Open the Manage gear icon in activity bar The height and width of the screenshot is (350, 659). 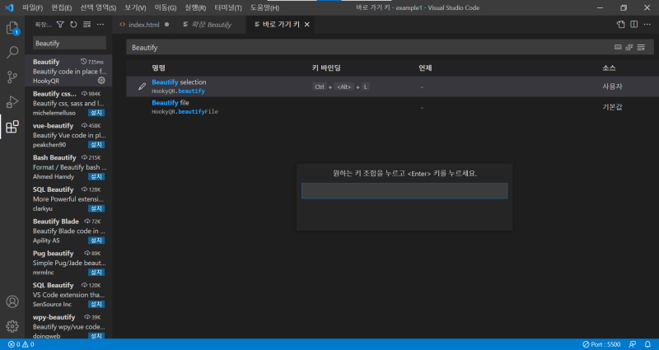coord(12,326)
